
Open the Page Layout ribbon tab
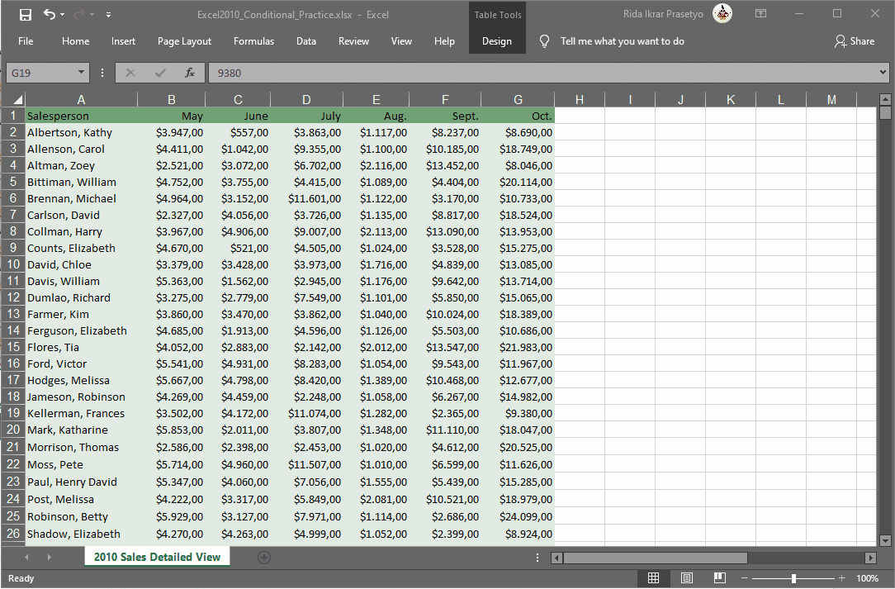(184, 41)
